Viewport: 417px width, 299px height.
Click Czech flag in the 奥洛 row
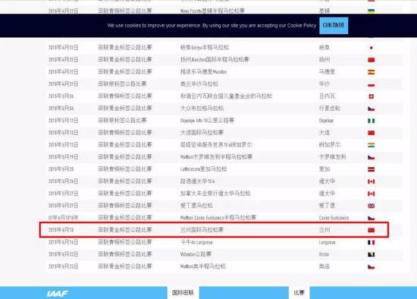[371, 266]
